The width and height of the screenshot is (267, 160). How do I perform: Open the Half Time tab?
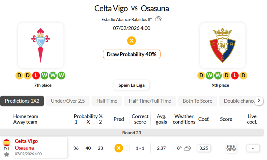click(x=107, y=101)
